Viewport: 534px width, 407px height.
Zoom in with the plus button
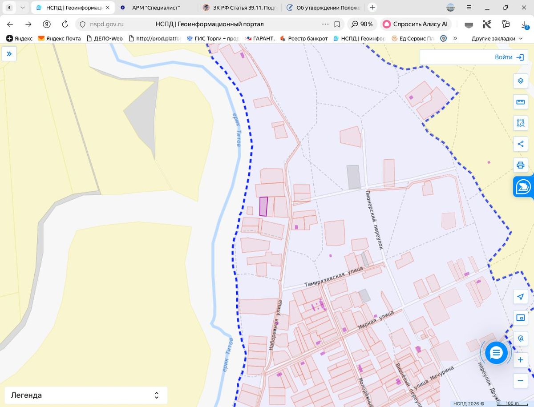[520, 359]
